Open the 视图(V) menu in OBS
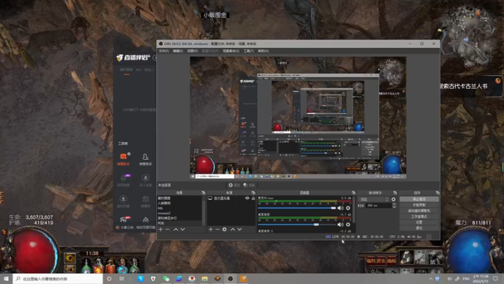The image size is (504, 284). [x=193, y=51]
